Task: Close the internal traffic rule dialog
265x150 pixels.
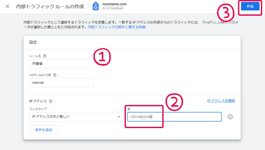Action: tap(7, 7)
